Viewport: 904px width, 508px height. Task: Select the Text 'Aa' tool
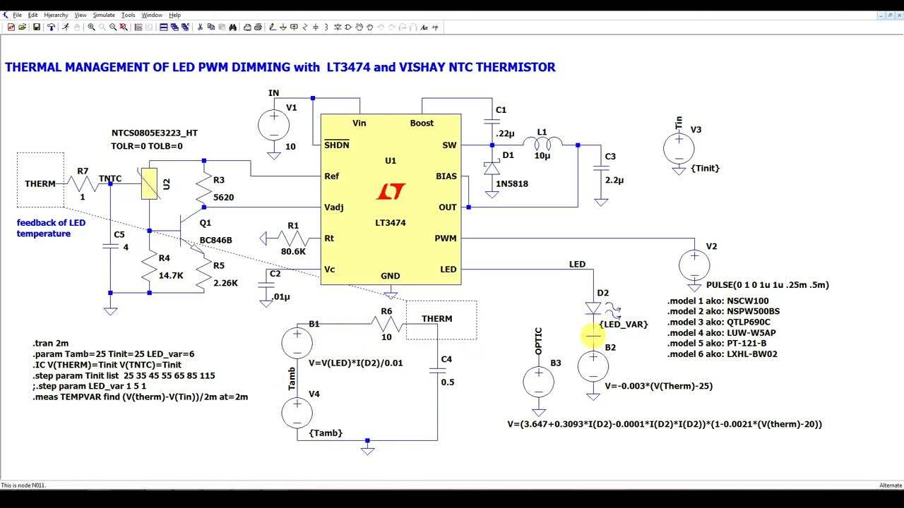click(x=424, y=28)
